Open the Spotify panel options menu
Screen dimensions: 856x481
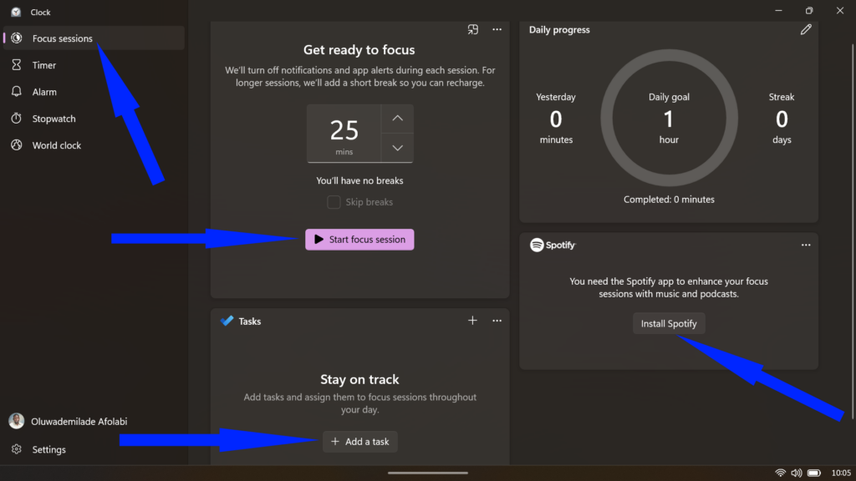pyautogui.click(x=805, y=245)
